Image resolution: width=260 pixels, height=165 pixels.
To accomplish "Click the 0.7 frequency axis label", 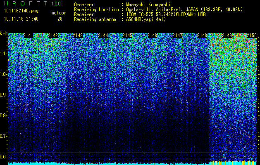I will [3, 136].
